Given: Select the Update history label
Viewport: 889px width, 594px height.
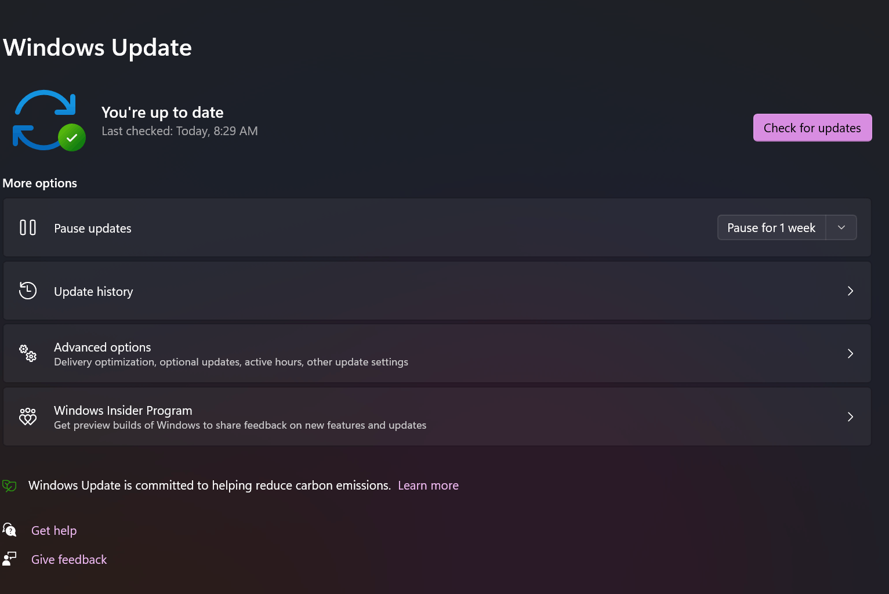Looking at the screenshot, I should [93, 292].
